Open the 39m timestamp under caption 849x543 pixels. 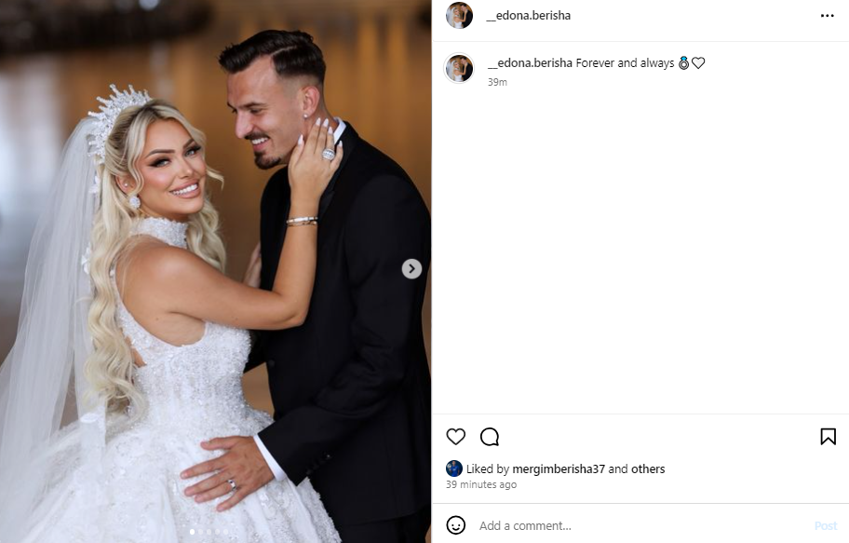tap(497, 82)
